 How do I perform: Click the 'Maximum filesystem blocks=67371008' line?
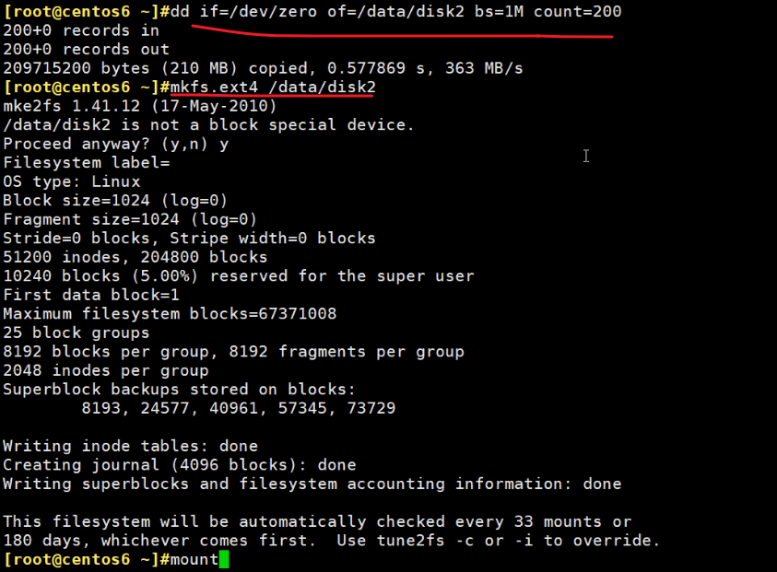point(170,313)
